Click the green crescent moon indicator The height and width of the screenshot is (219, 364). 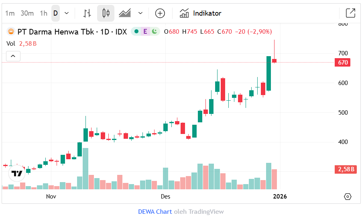coord(154,32)
